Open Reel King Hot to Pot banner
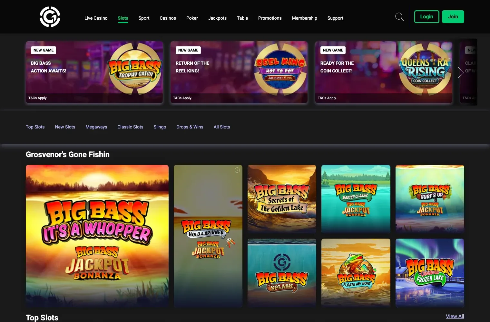The image size is (490, 322). (239, 72)
